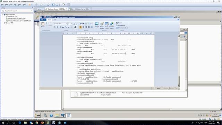This screenshot has height=125, width=222.
Task: Open the VMware View menu
Action: pyautogui.click(x=11, y=5)
